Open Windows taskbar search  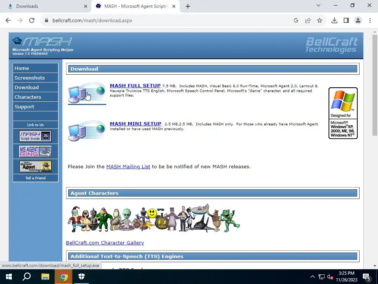(27, 277)
